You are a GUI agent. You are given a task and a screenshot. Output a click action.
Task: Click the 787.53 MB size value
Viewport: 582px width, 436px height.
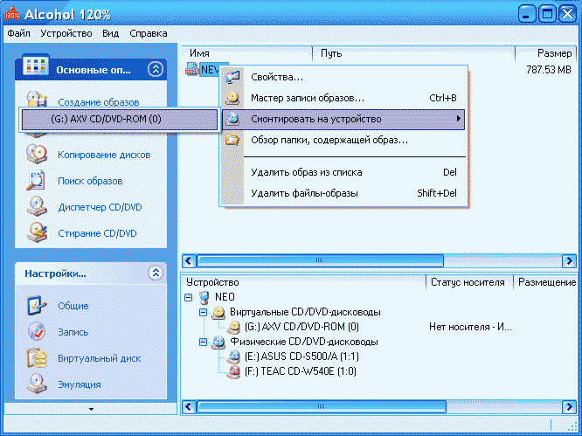[x=549, y=69]
